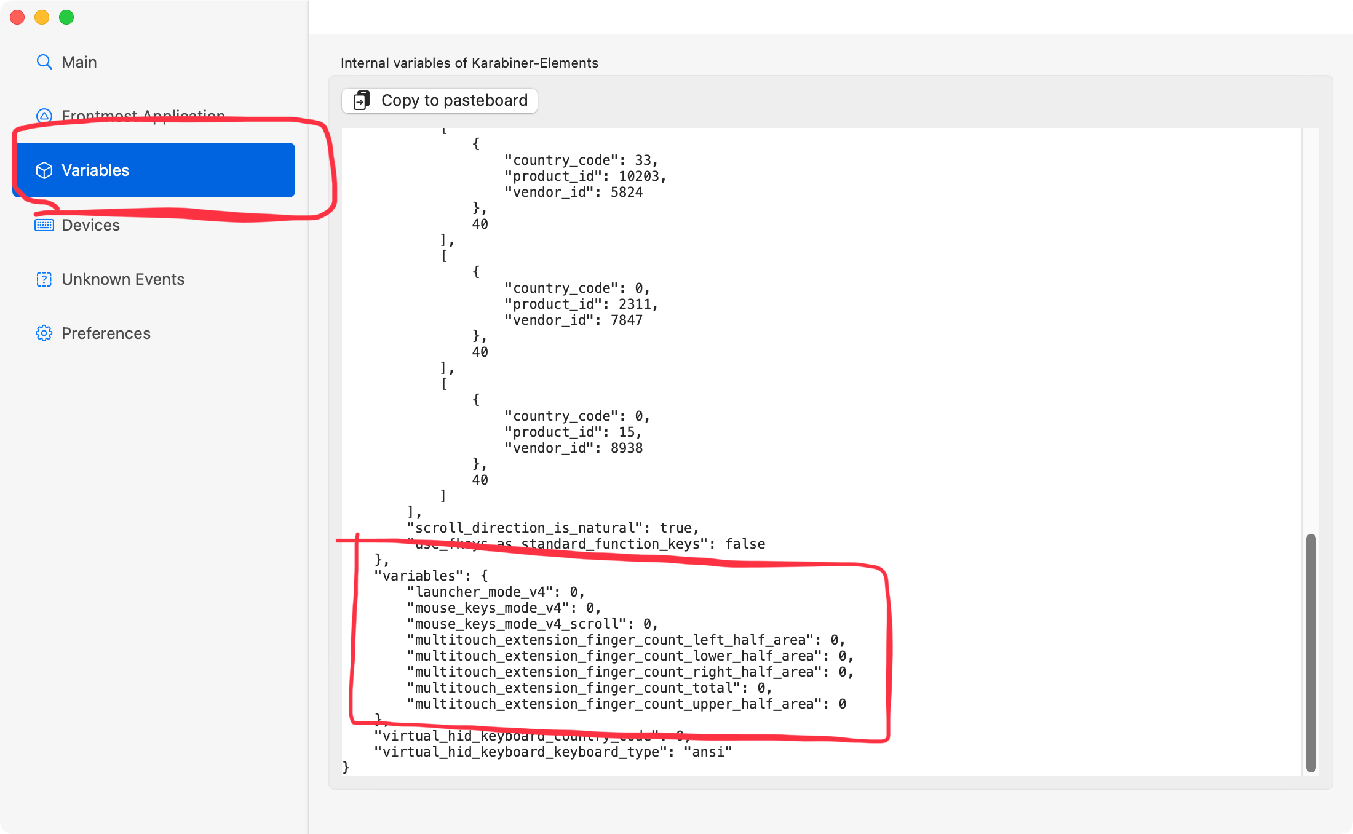Click the "mouse_keys_mode_v4_scroll" line
Screen dimensions: 1353x834
[x=532, y=624]
